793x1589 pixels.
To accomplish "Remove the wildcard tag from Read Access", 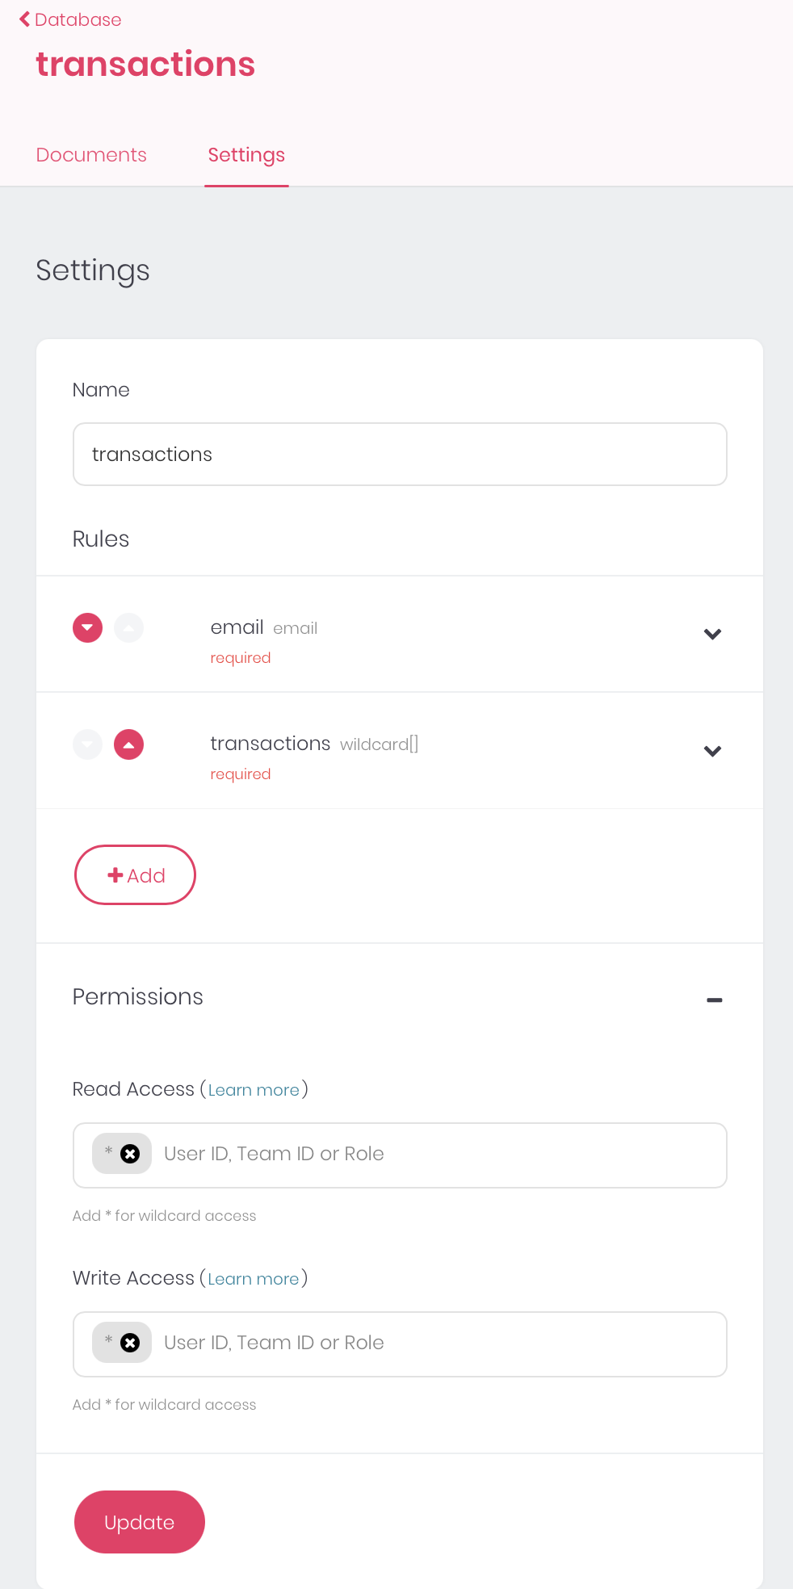I will [x=130, y=1154].
